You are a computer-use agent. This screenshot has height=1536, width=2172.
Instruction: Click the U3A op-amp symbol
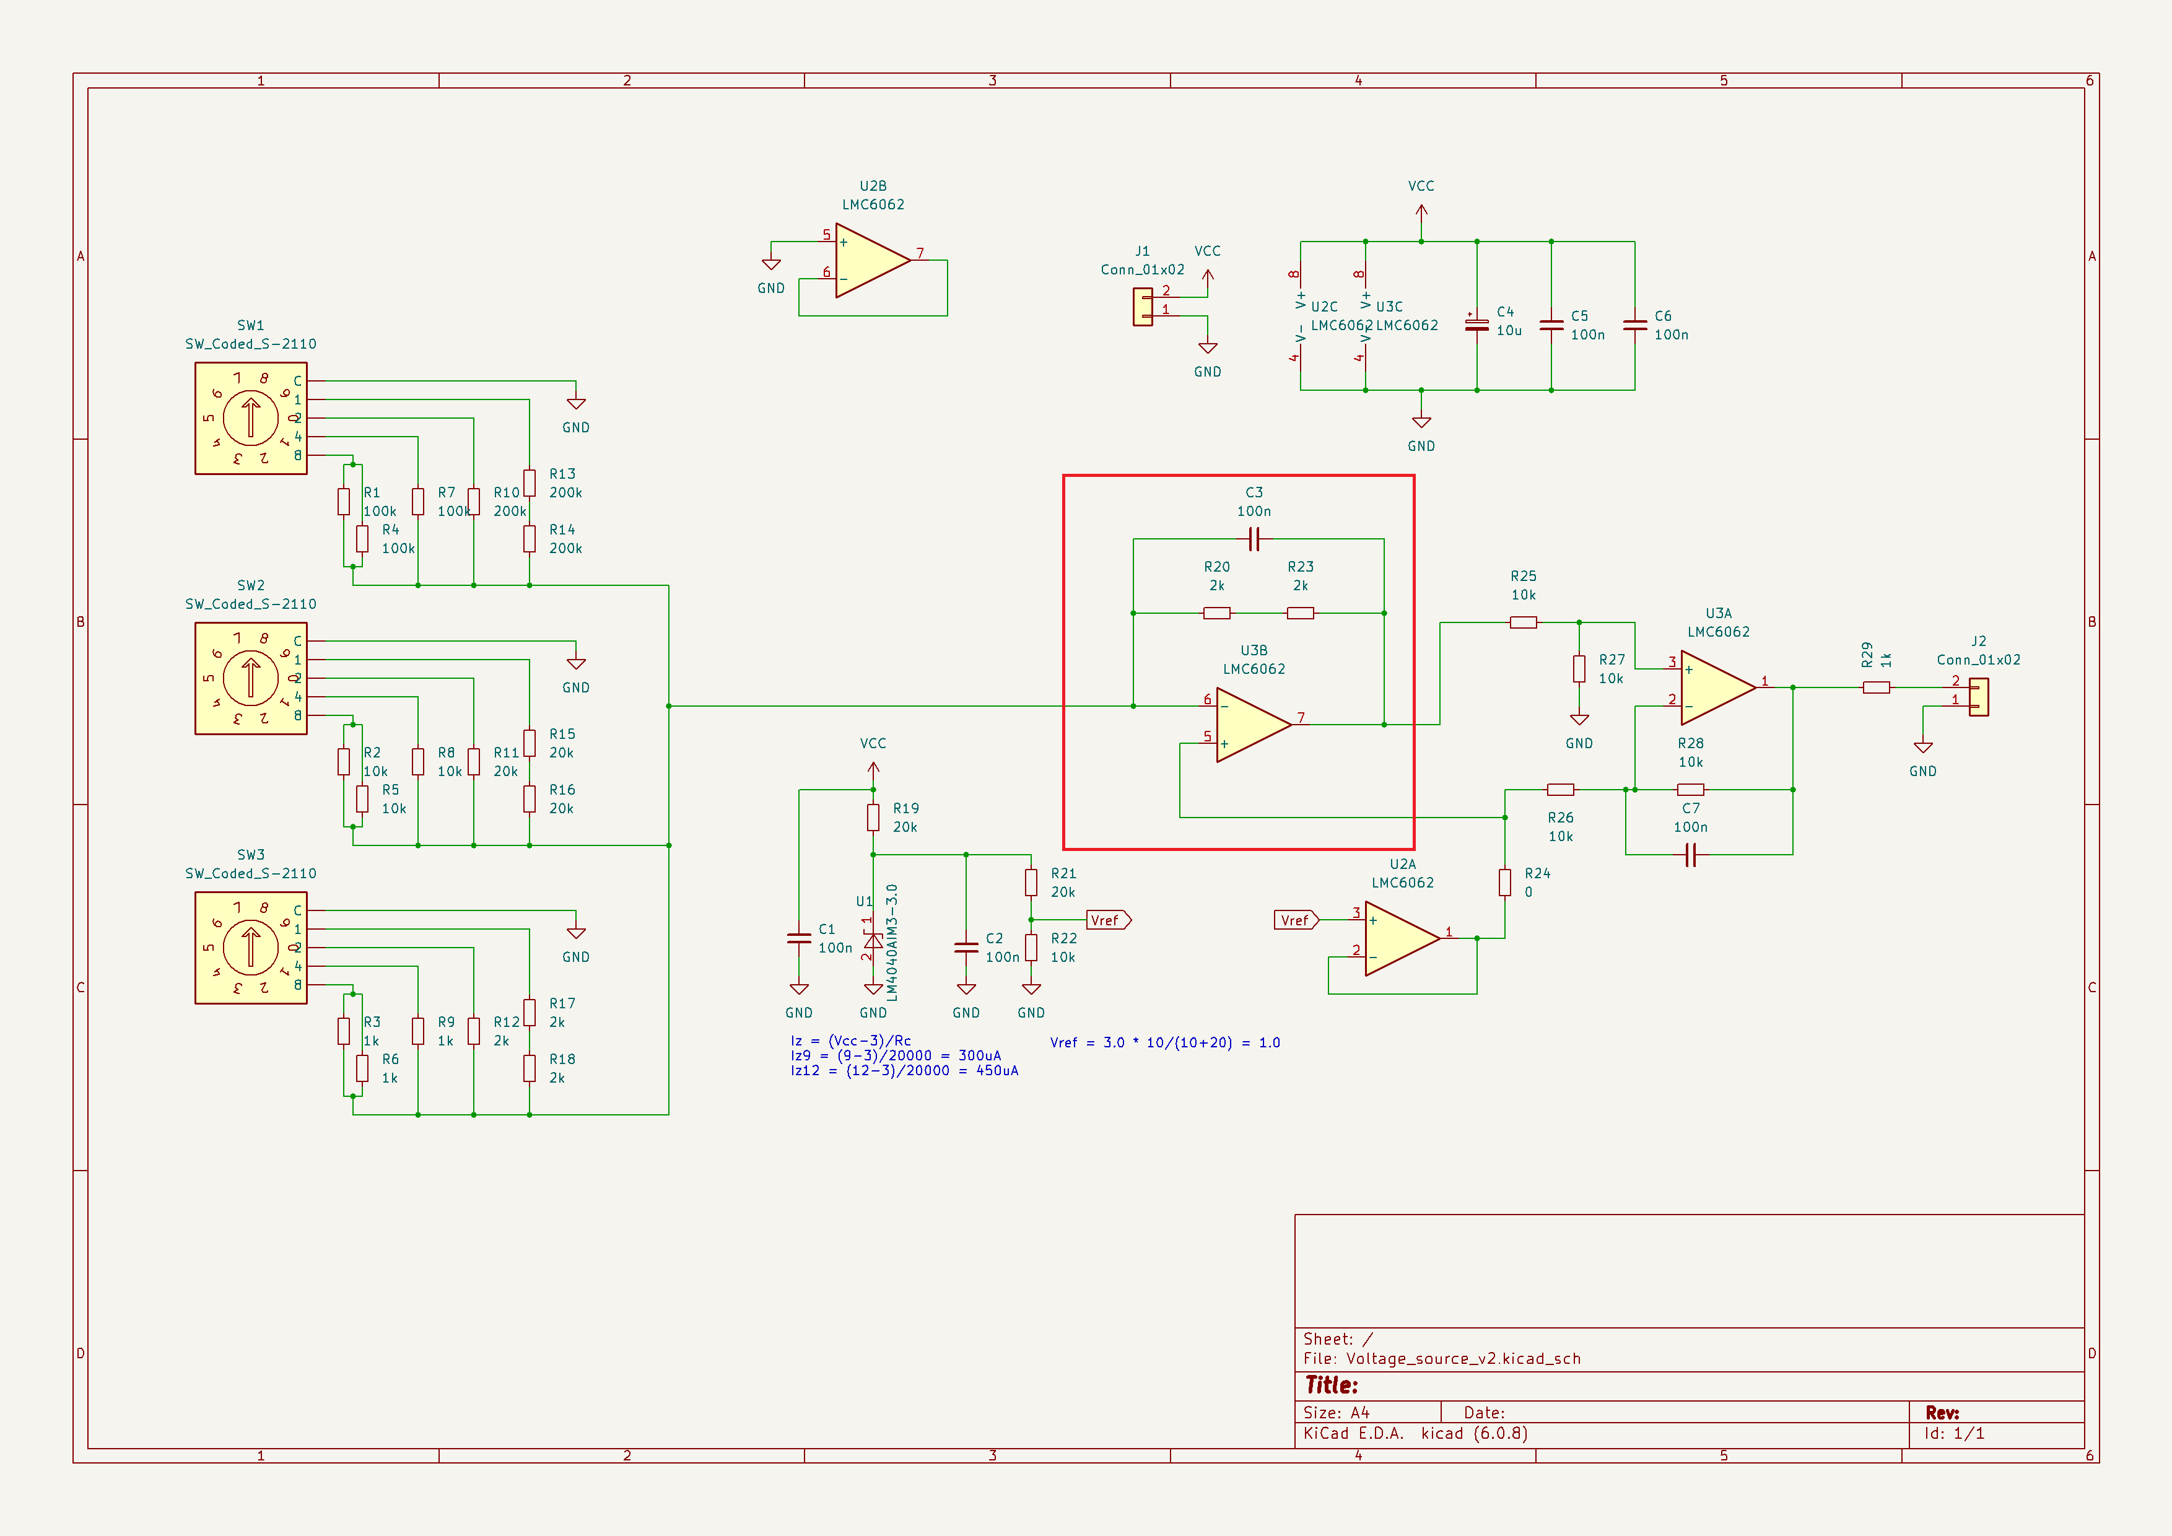(x=1718, y=687)
